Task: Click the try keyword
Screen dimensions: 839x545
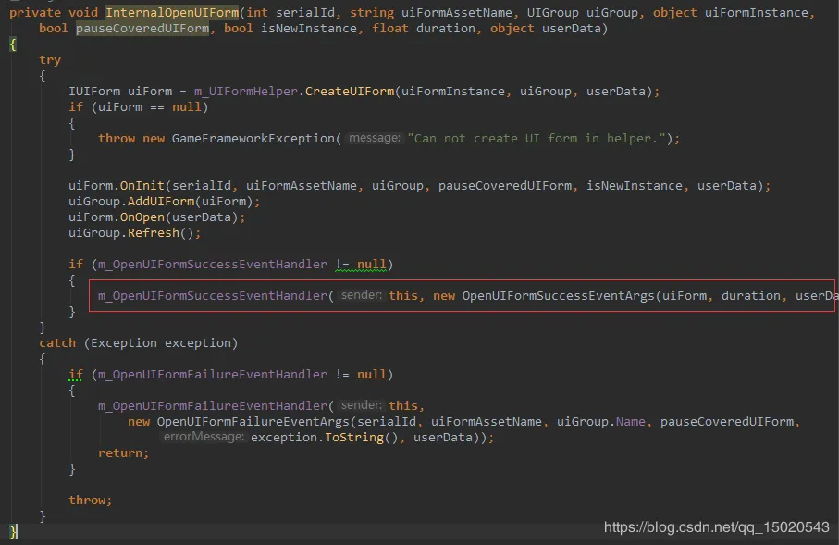Action: [x=50, y=60]
